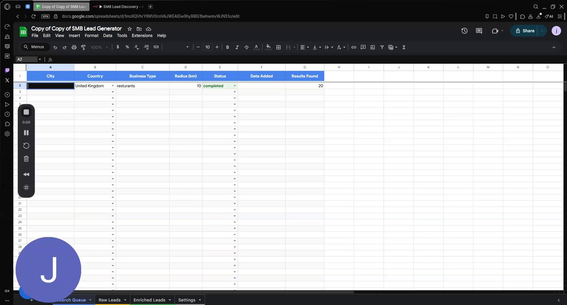Open text wrapping dropdown
Viewport: 567px width, 305px height.
(x=328, y=47)
